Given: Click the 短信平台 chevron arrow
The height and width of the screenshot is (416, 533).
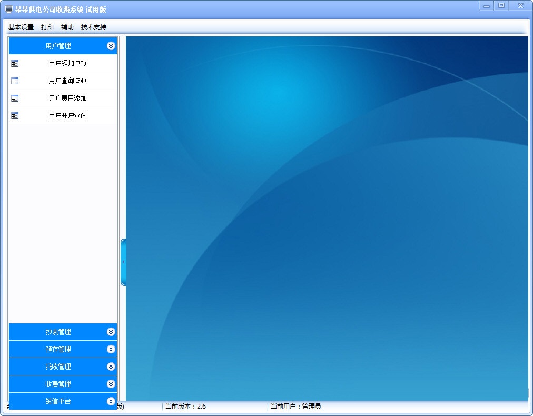Looking at the screenshot, I should (111, 401).
